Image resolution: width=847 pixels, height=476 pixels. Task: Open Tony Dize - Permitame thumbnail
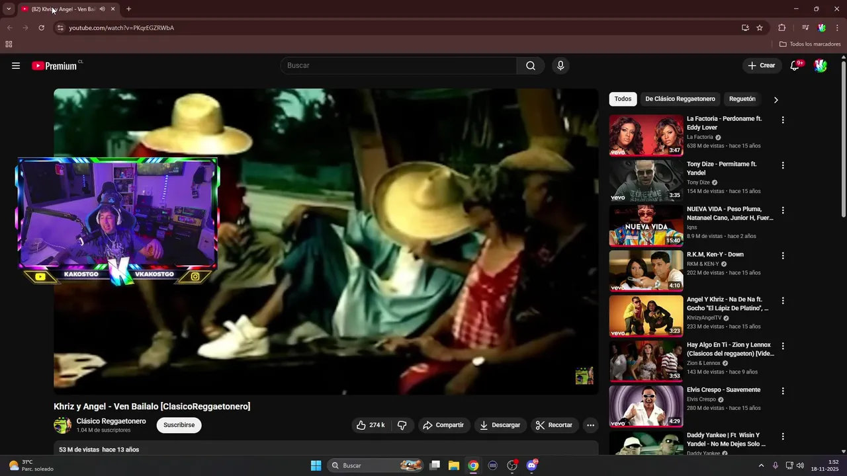pyautogui.click(x=646, y=180)
